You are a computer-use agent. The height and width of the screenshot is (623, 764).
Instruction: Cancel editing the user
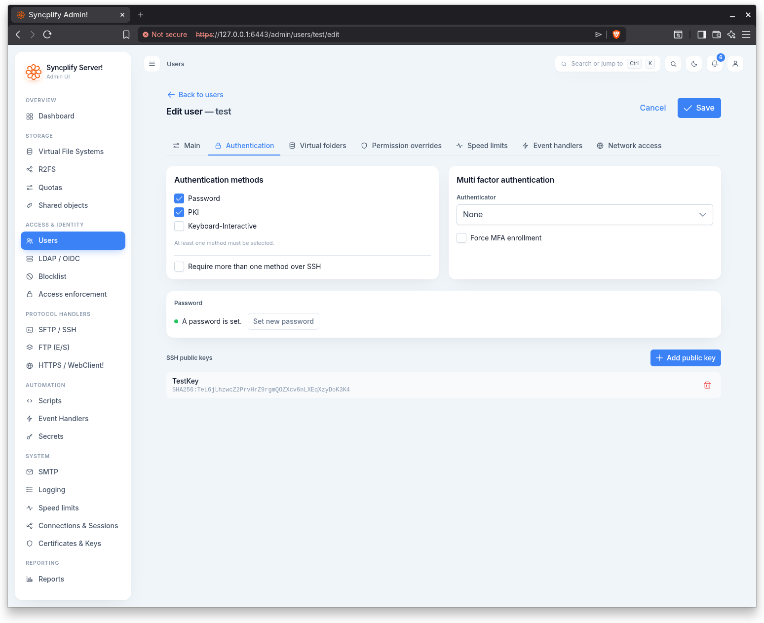pyautogui.click(x=652, y=108)
